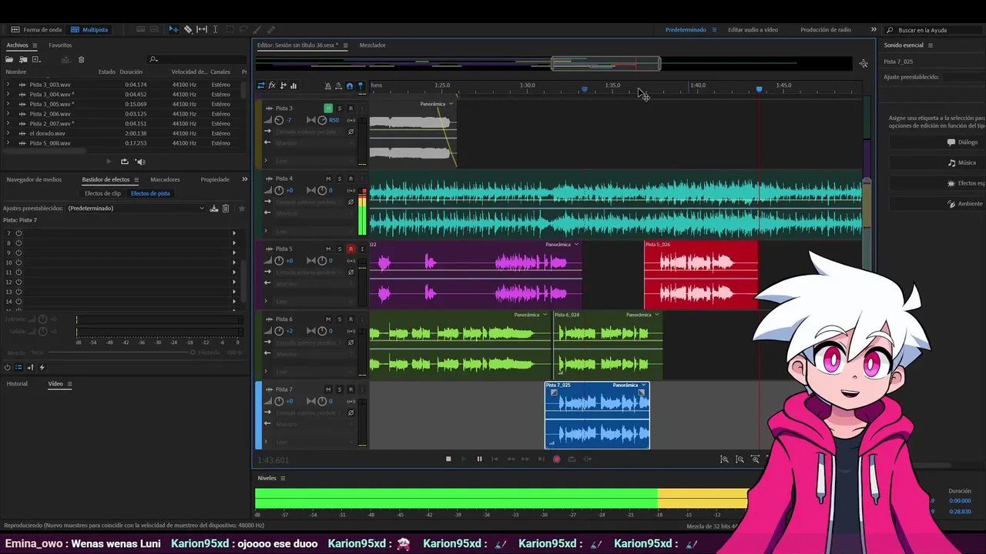This screenshot has height=554, width=986.
Task: Toggle power for effect slot 10
Action: tap(18, 262)
